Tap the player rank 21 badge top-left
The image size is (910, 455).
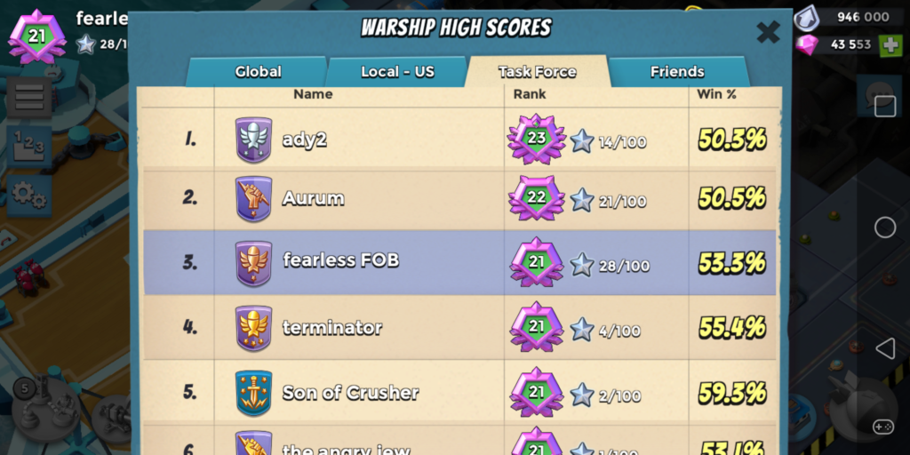36,36
